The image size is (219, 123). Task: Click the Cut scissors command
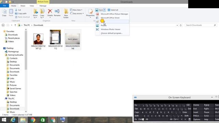[18, 10]
